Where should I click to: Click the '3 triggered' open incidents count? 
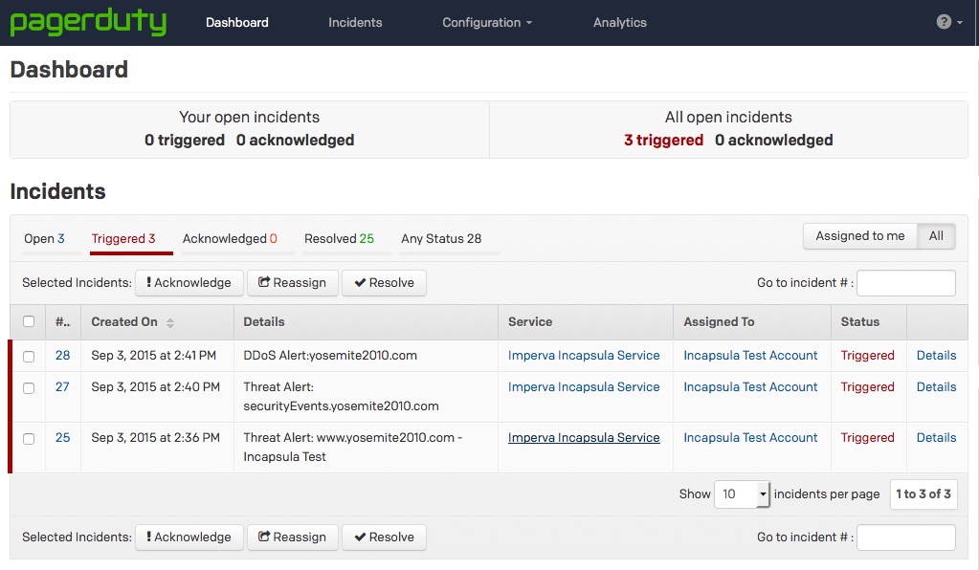pos(664,141)
